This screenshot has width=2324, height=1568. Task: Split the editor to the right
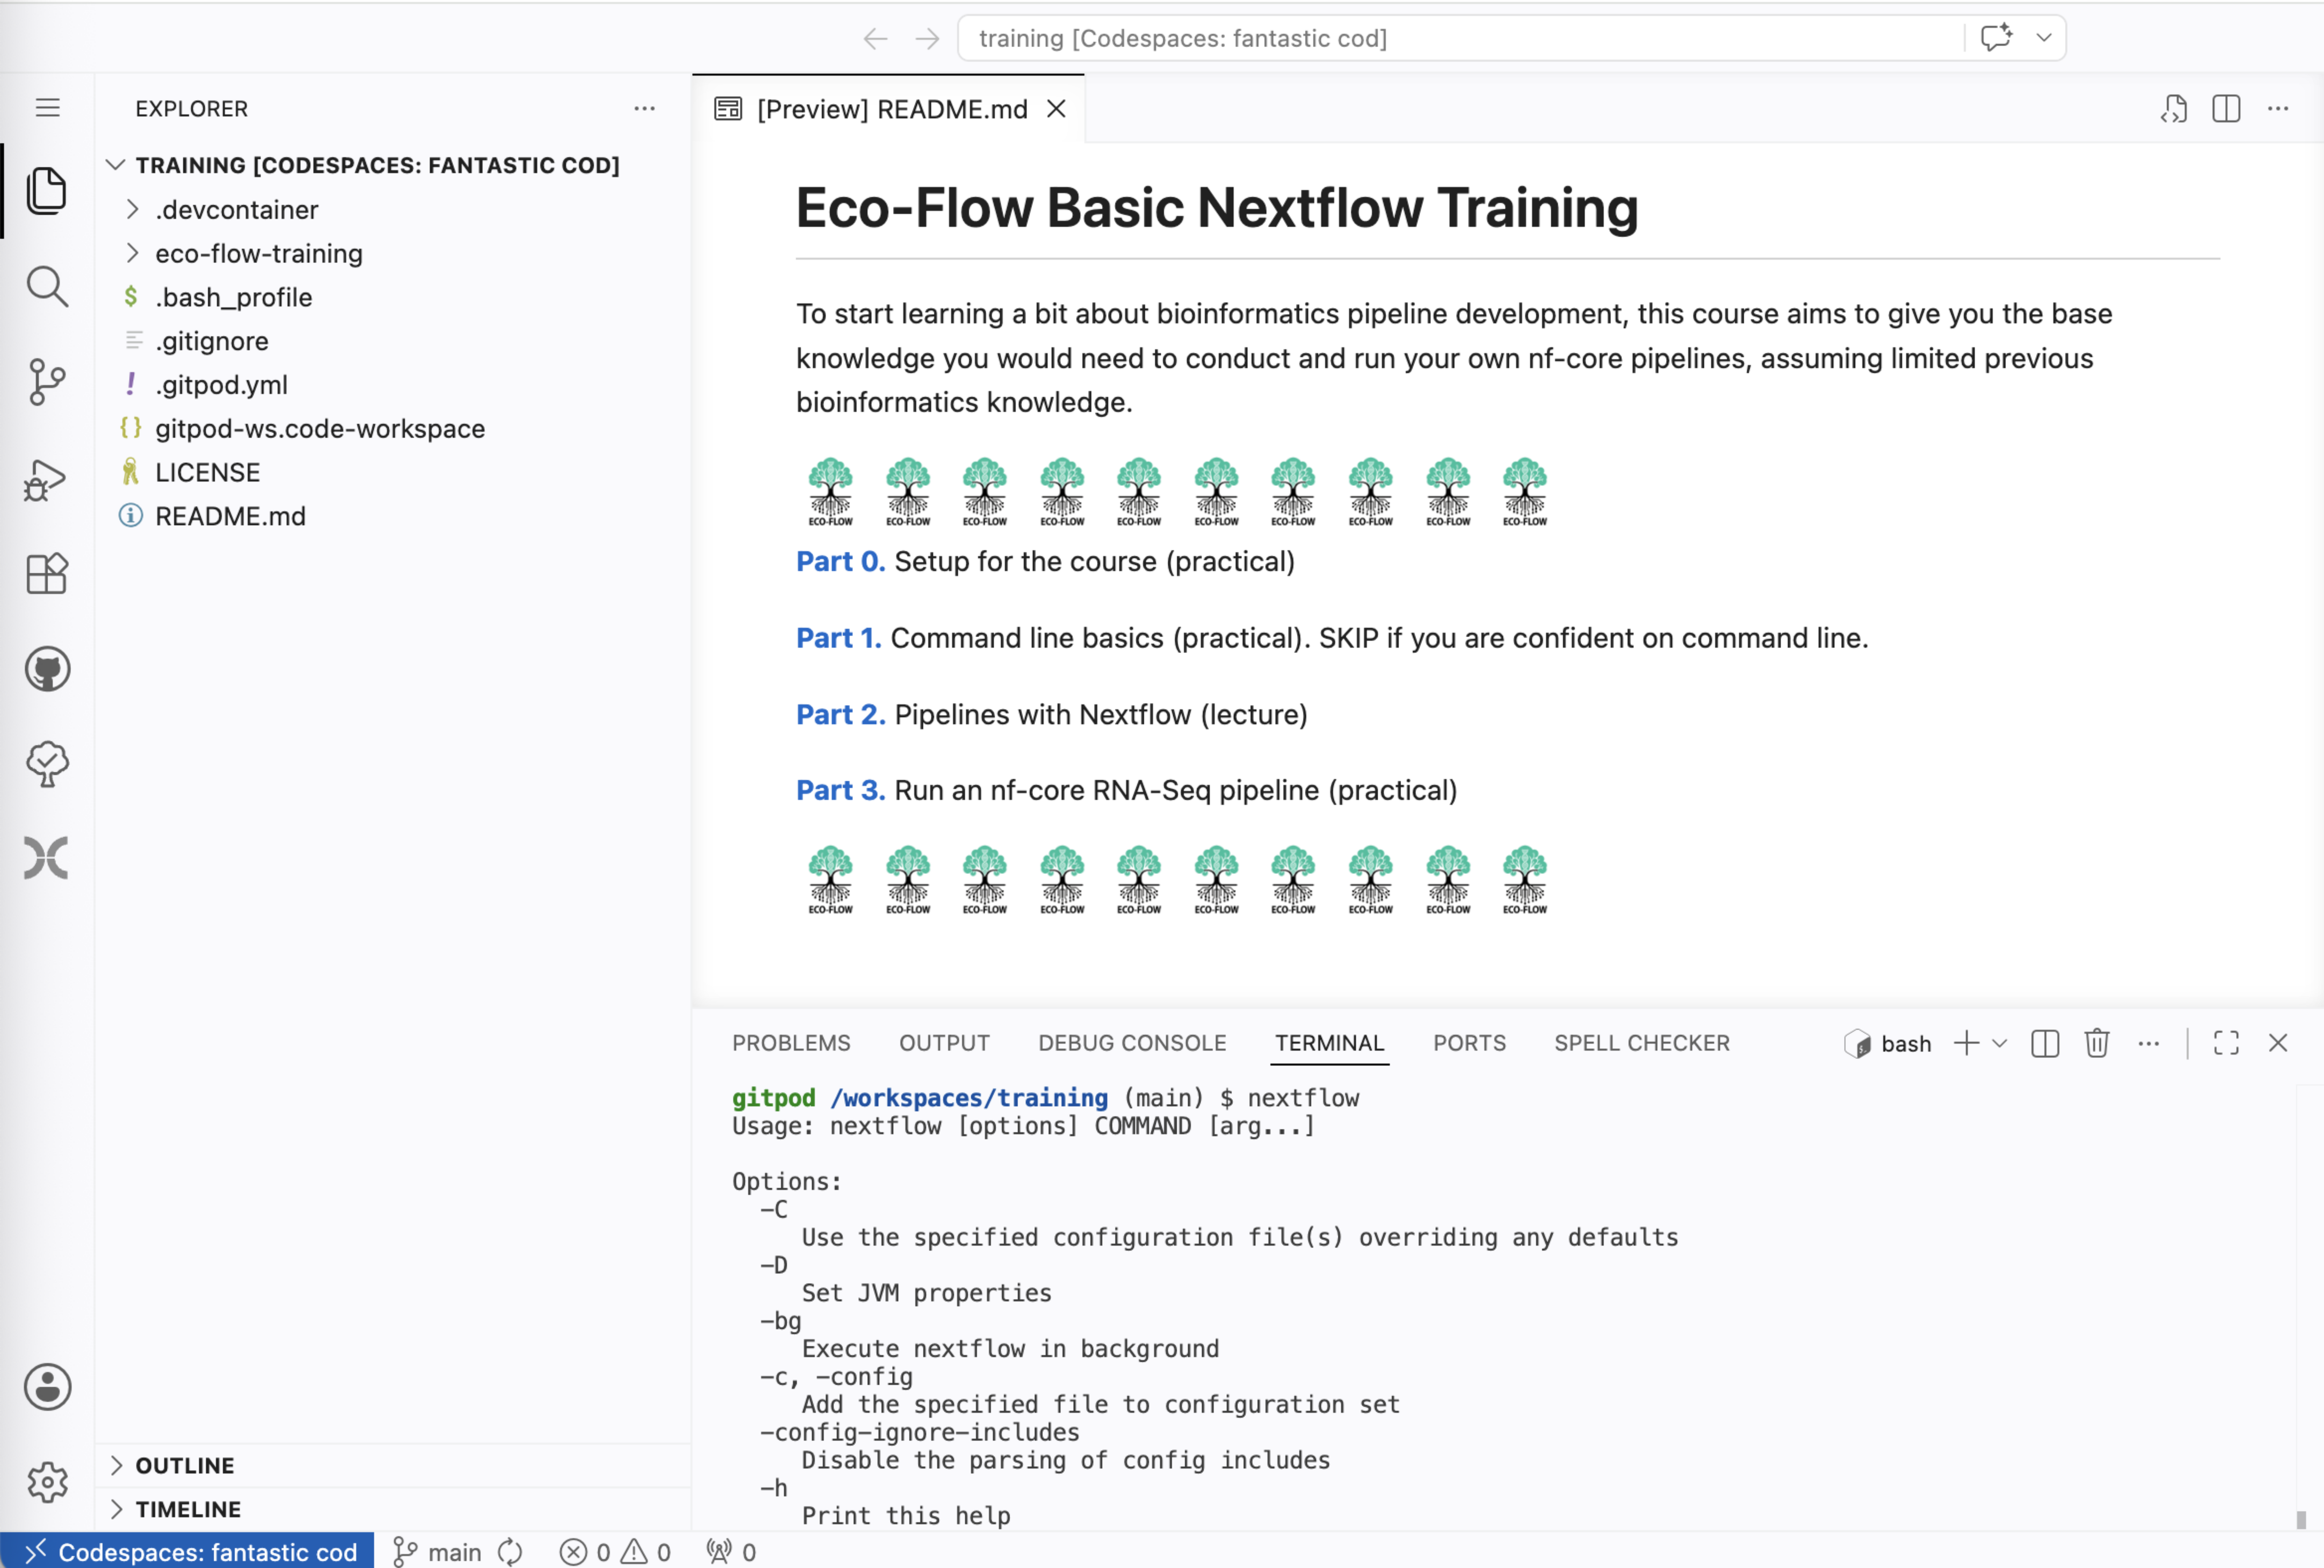click(2226, 109)
